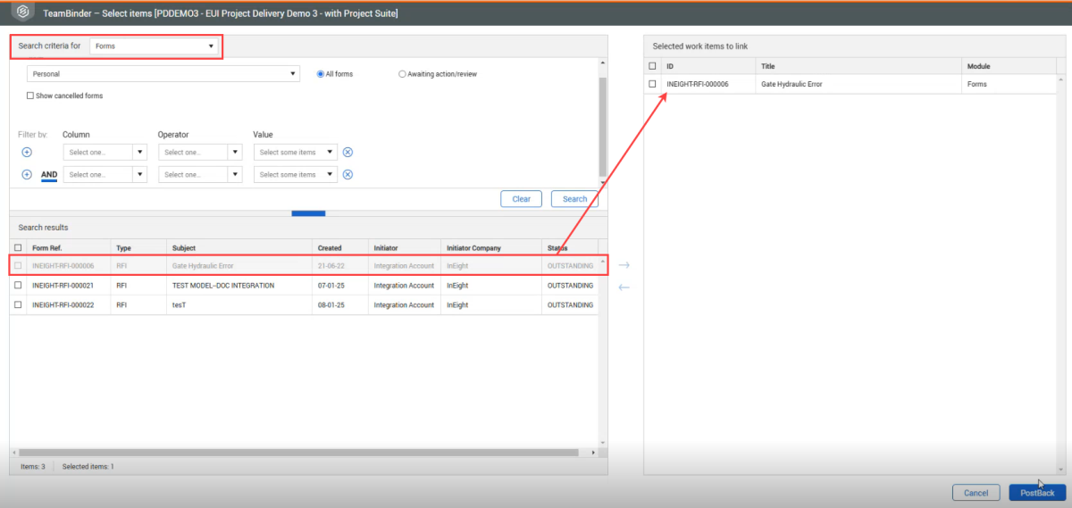The height and width of the screenshot is (508, 1072).
Task: Sort results by Subject column header
Action: (x=184, y=247)
